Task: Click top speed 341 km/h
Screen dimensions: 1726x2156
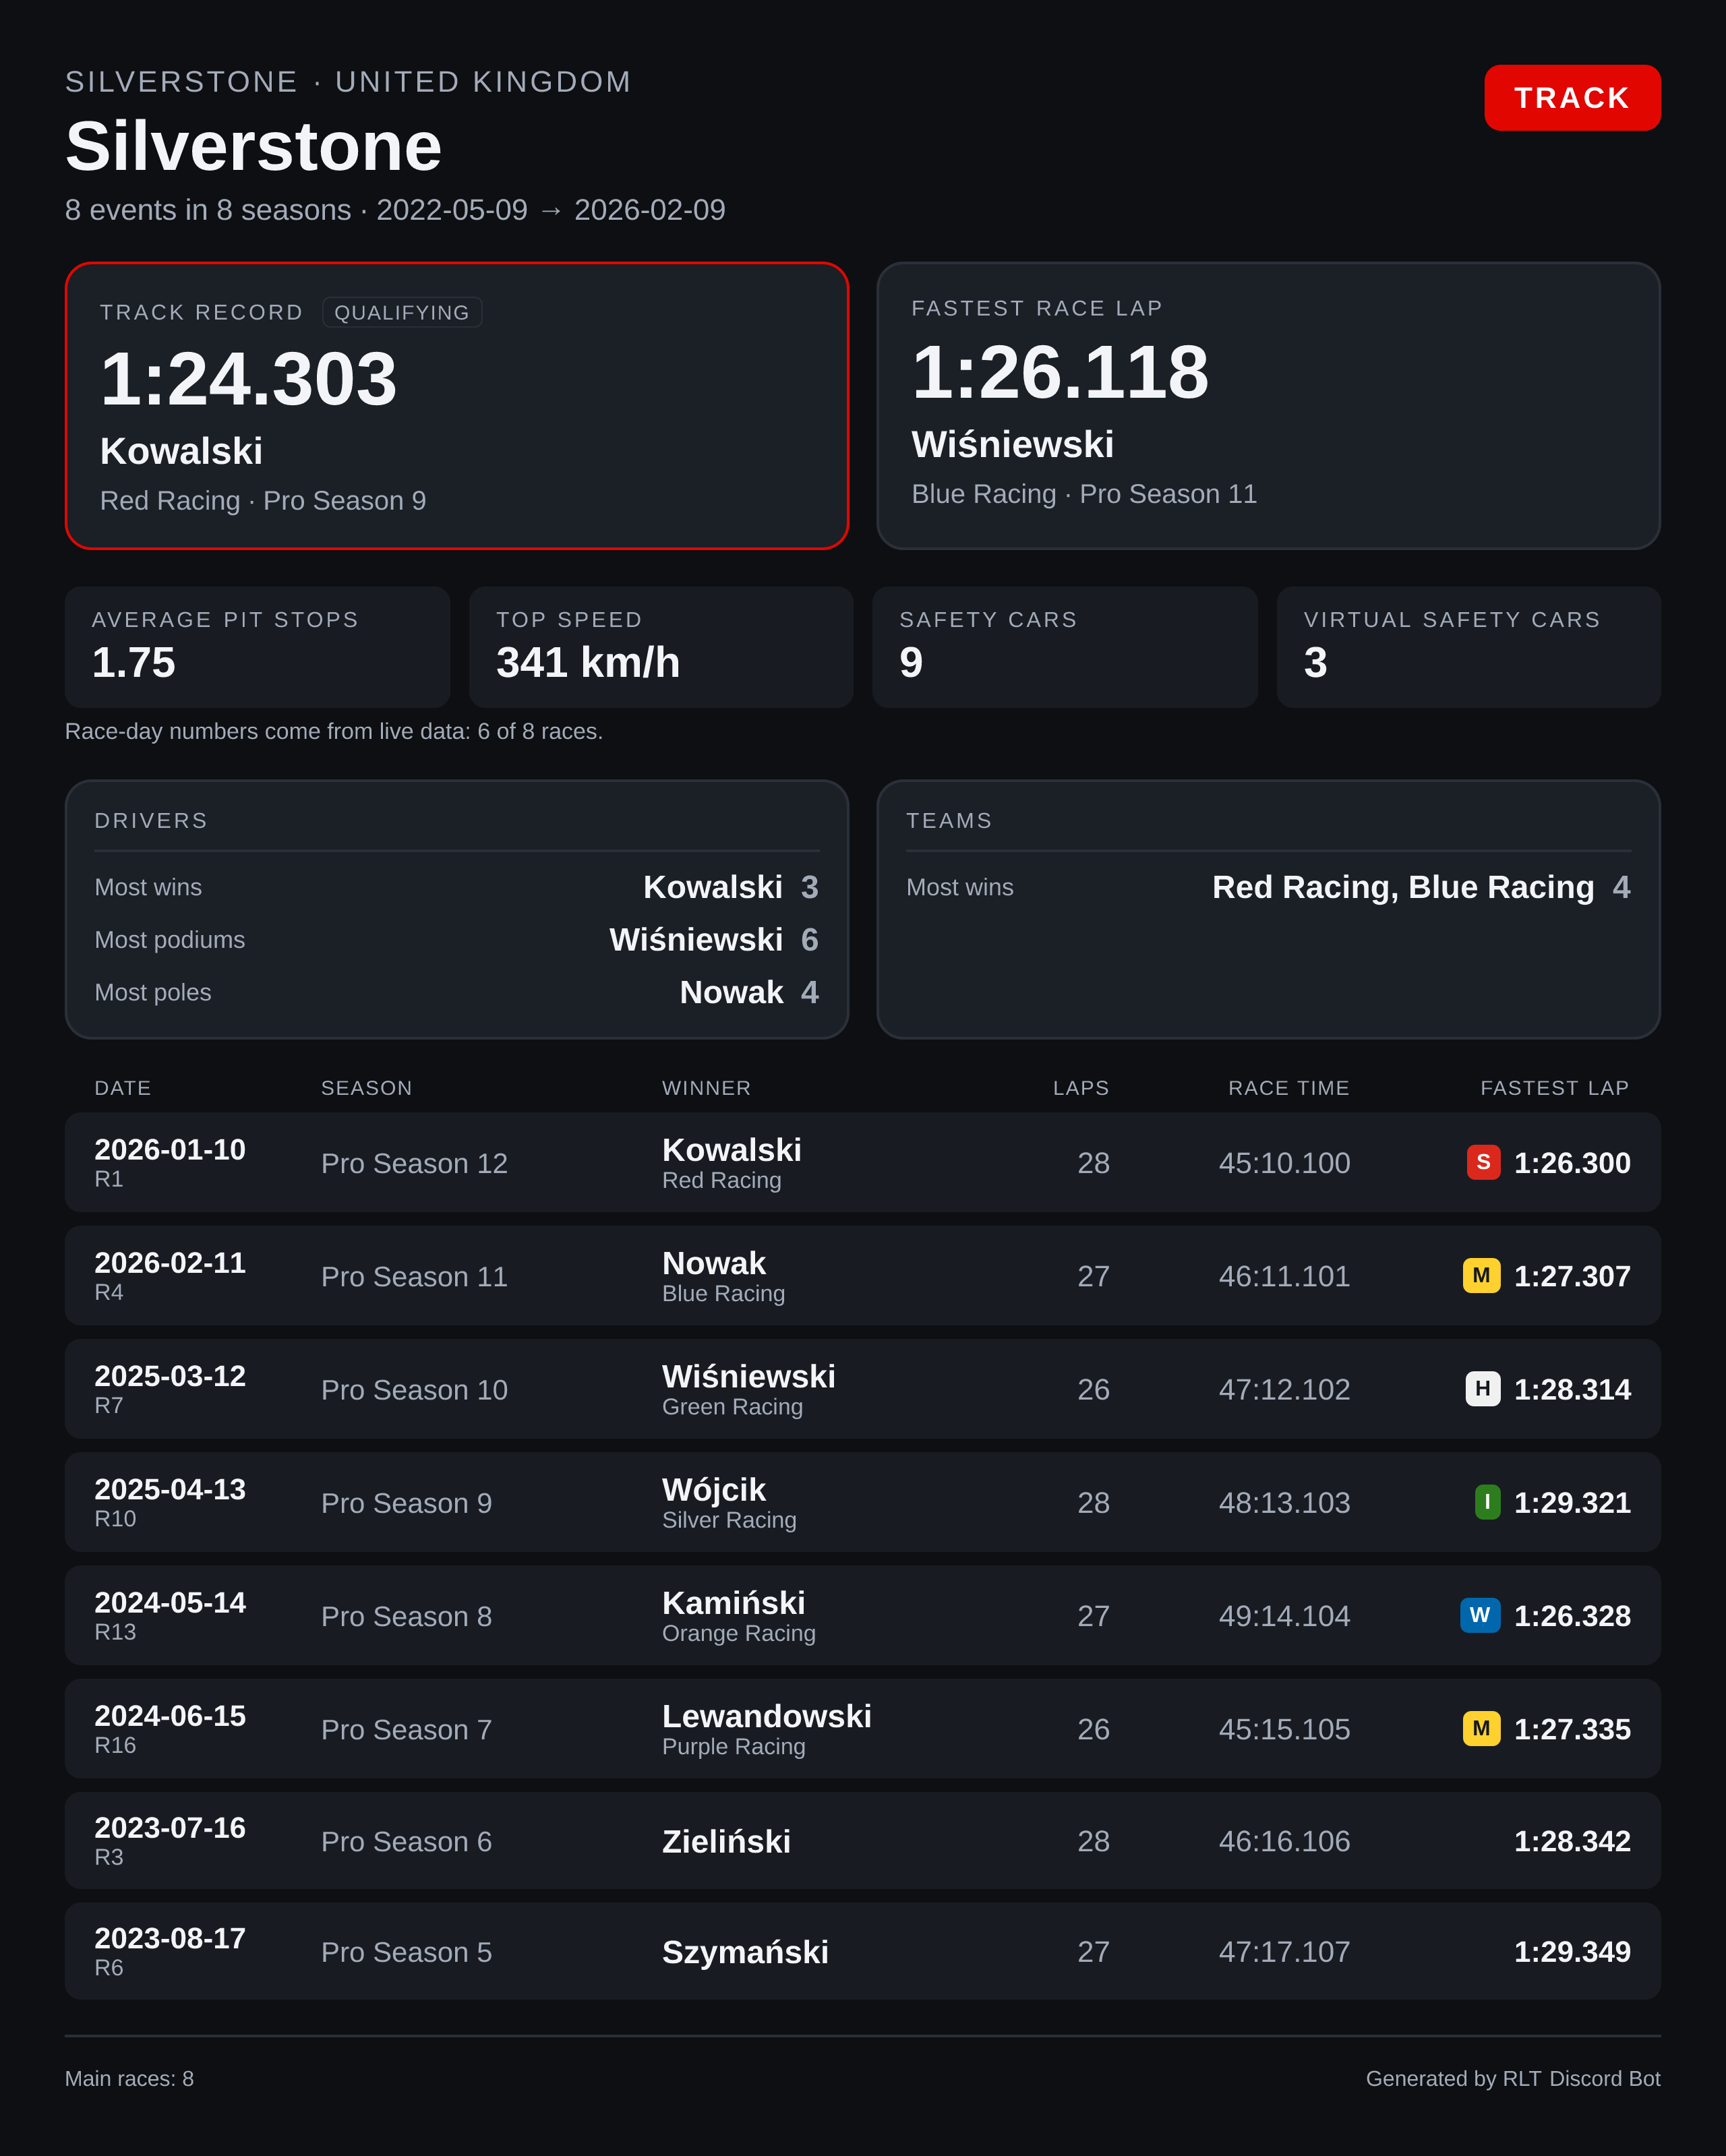Action: coord(588,662)
